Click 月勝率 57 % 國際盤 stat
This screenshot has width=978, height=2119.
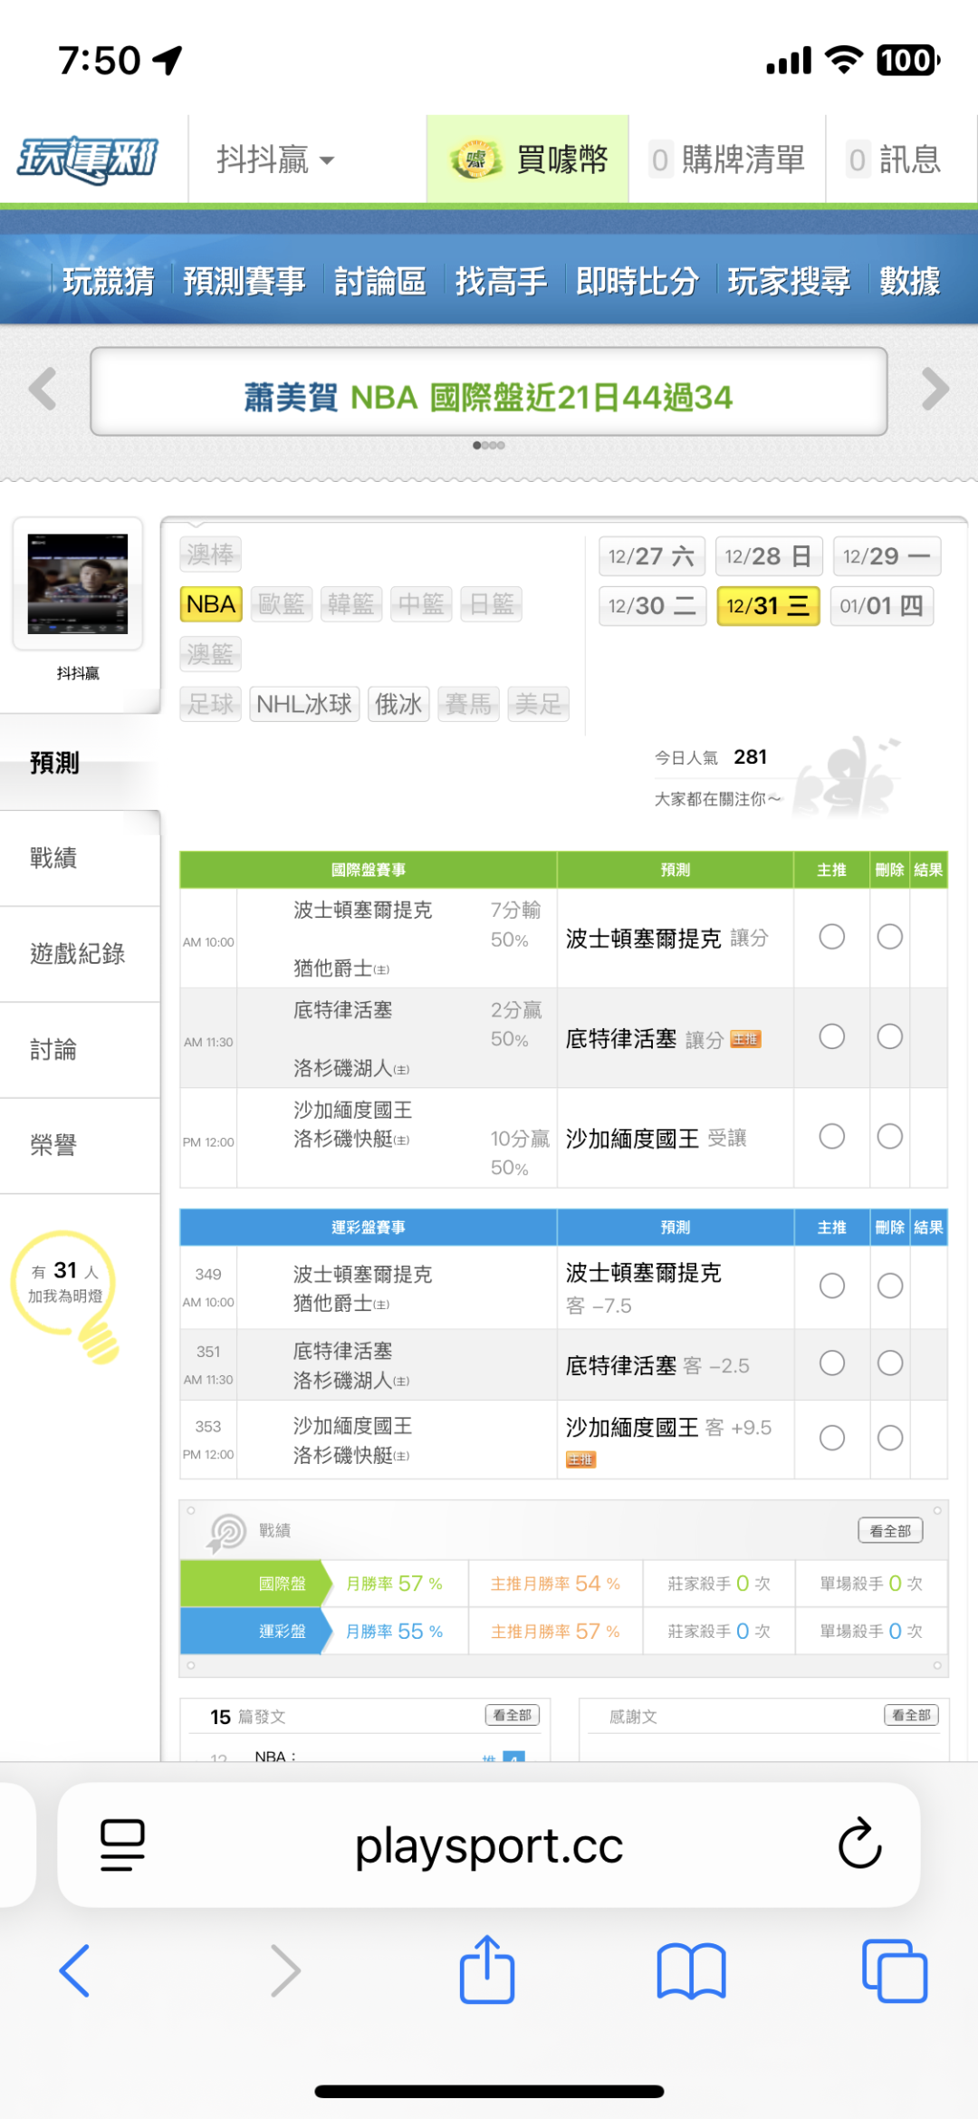[395, 1584]
